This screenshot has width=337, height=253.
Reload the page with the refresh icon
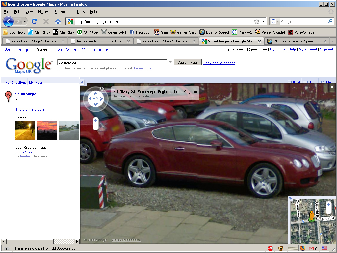pos(34,21)
